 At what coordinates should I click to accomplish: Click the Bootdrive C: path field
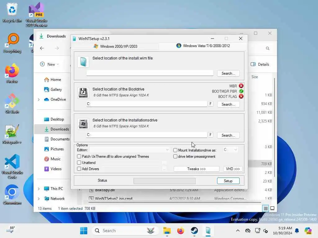pos(147,104)
